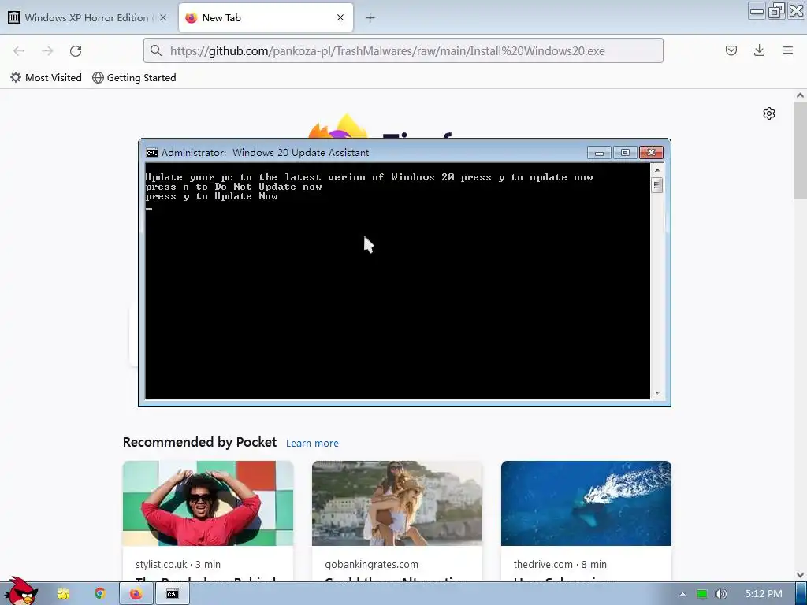Image resolution: width=807 pixels, height=605 pixels.
Task: Close the Windows XP Horror Edition tab
Action: pos(163,17)
